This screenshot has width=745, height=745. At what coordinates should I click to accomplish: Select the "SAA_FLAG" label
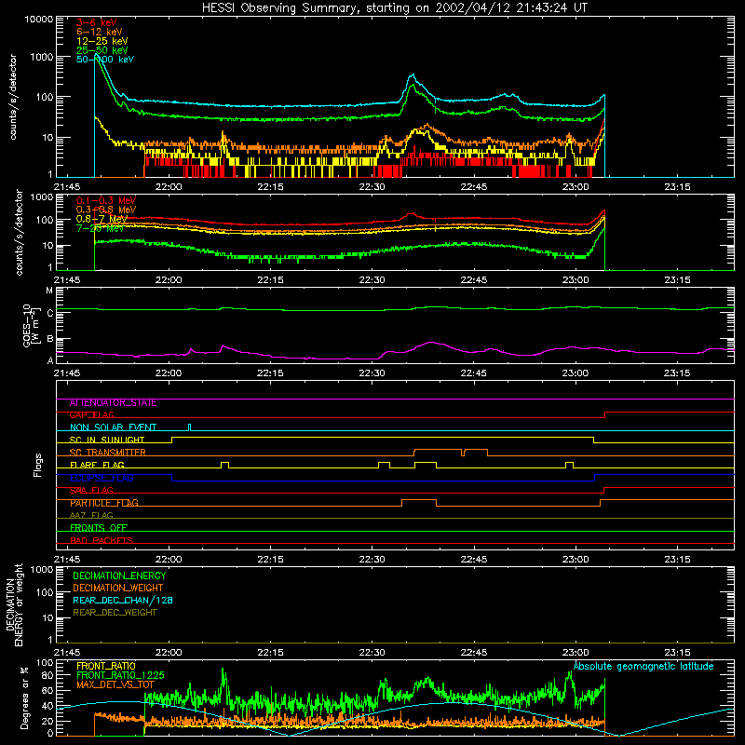91,491
